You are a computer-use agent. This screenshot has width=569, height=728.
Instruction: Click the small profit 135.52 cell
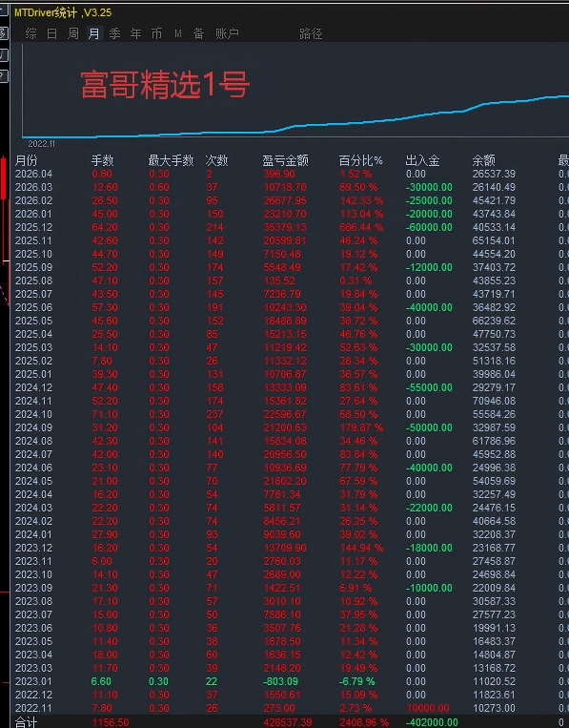point(278,281)
